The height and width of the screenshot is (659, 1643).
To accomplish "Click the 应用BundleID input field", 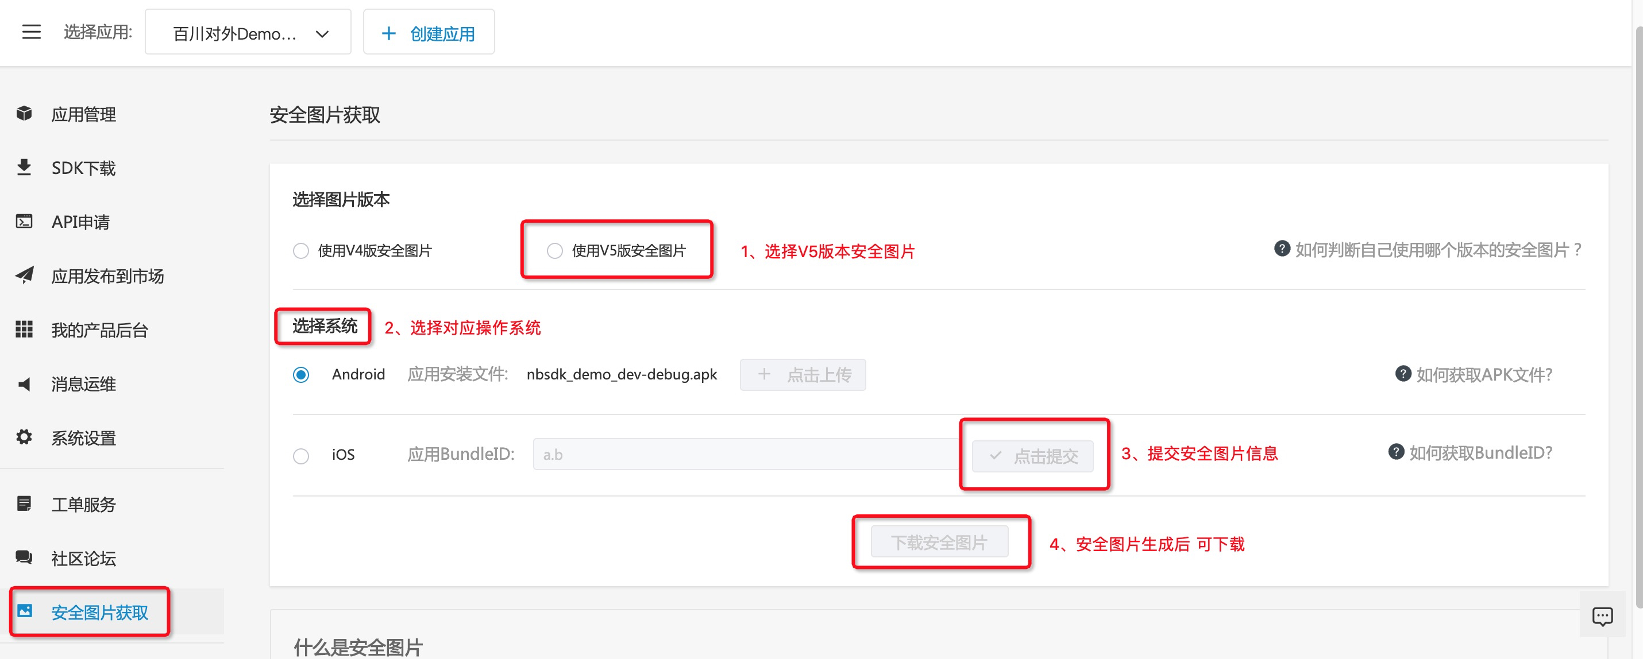I will click(x=746, y=455).
